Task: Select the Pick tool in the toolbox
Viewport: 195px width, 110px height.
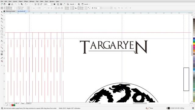Action: (2, 12)
